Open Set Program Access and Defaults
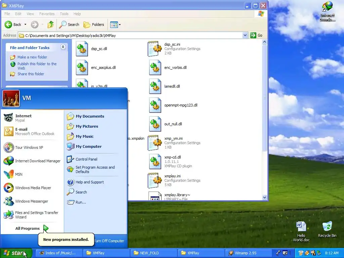The width and height of the screenshot is (344, 258). [x=95, y=169]
